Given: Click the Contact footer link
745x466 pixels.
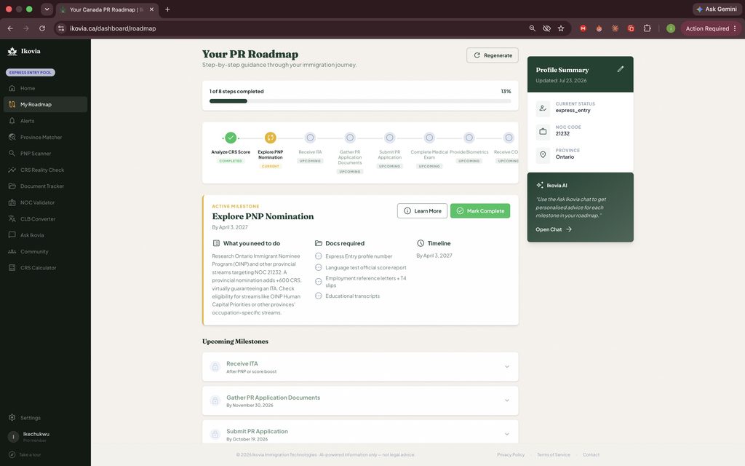Looking at the screenshot, I should pos(591,454).
